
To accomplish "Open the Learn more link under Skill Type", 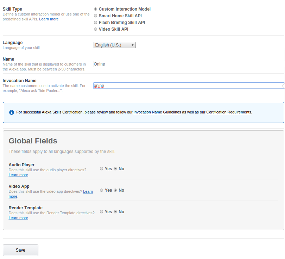I will pyautogui.click(x=49, y=19).
